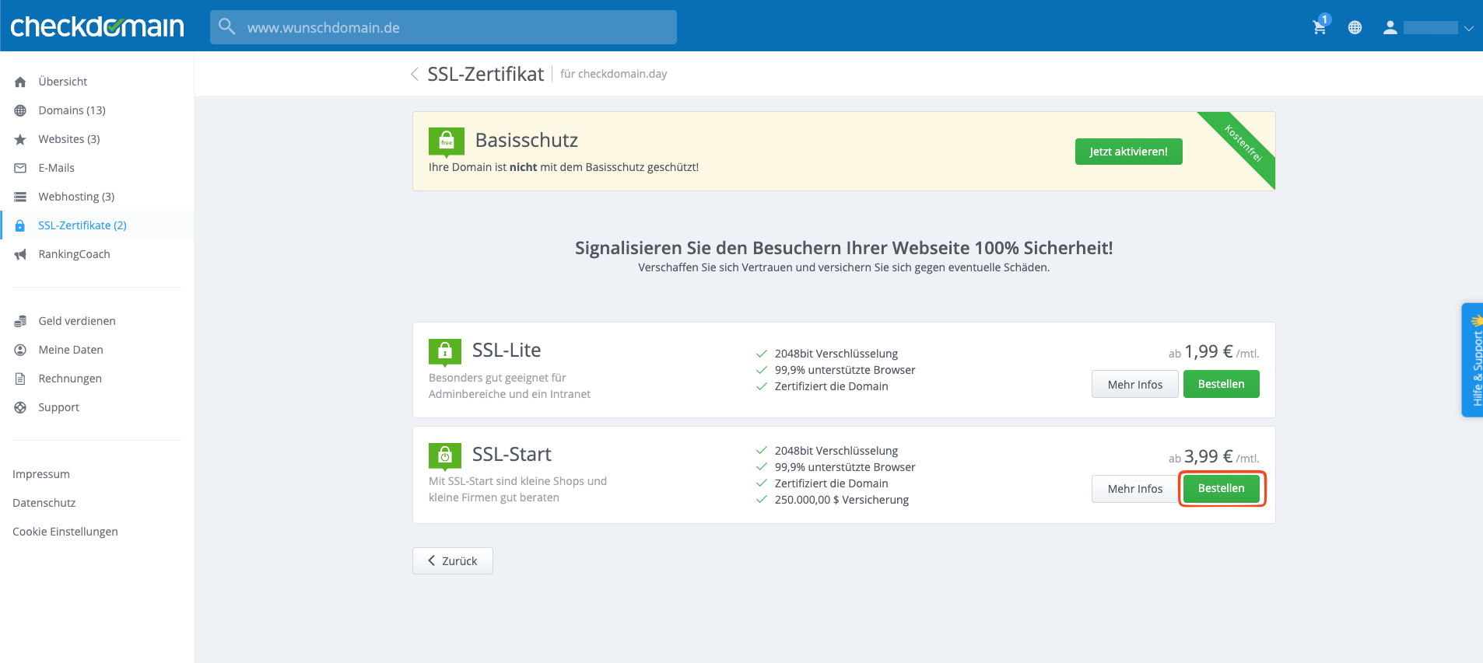Screen dimensions: 1483x663
Task: Click the SSL-Start heading
Action: 512,454
